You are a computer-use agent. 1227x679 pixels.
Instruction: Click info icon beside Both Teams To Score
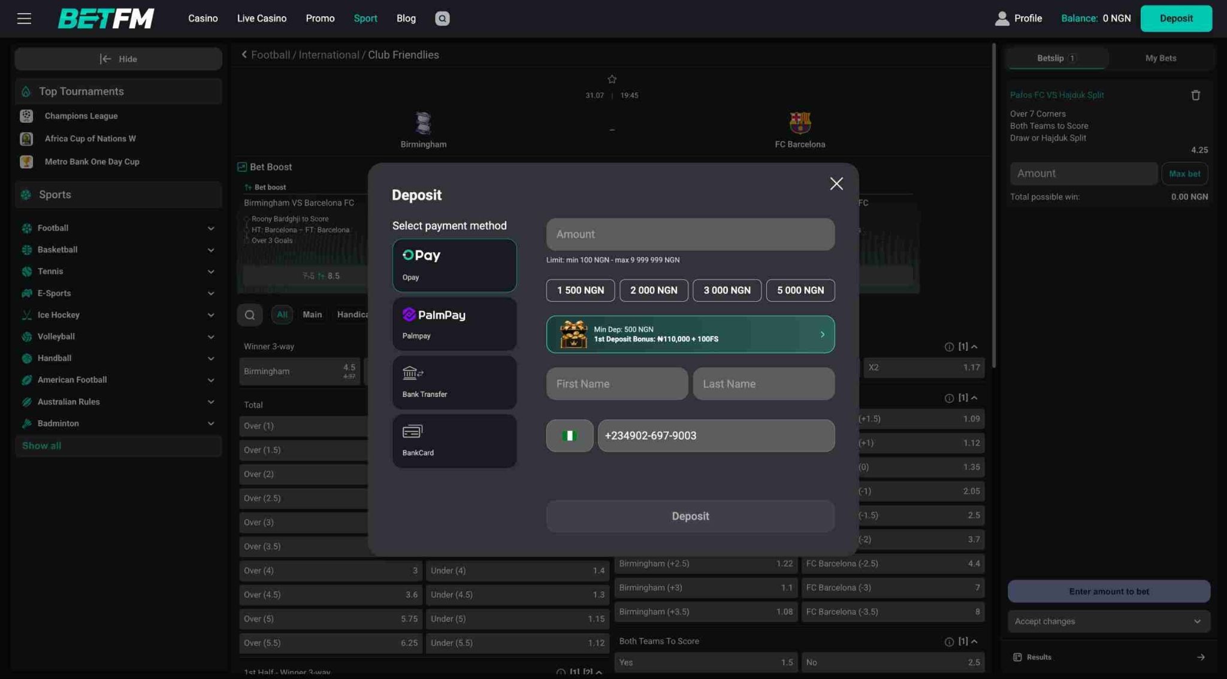(949, 642)
